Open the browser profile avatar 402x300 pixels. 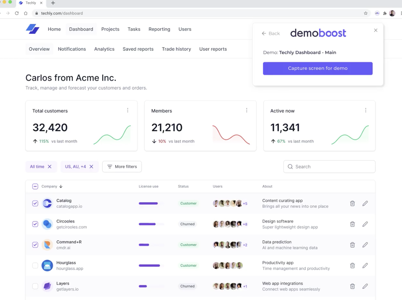click(392, 13)
